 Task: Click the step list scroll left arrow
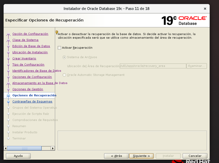click(x=5, y=148)
